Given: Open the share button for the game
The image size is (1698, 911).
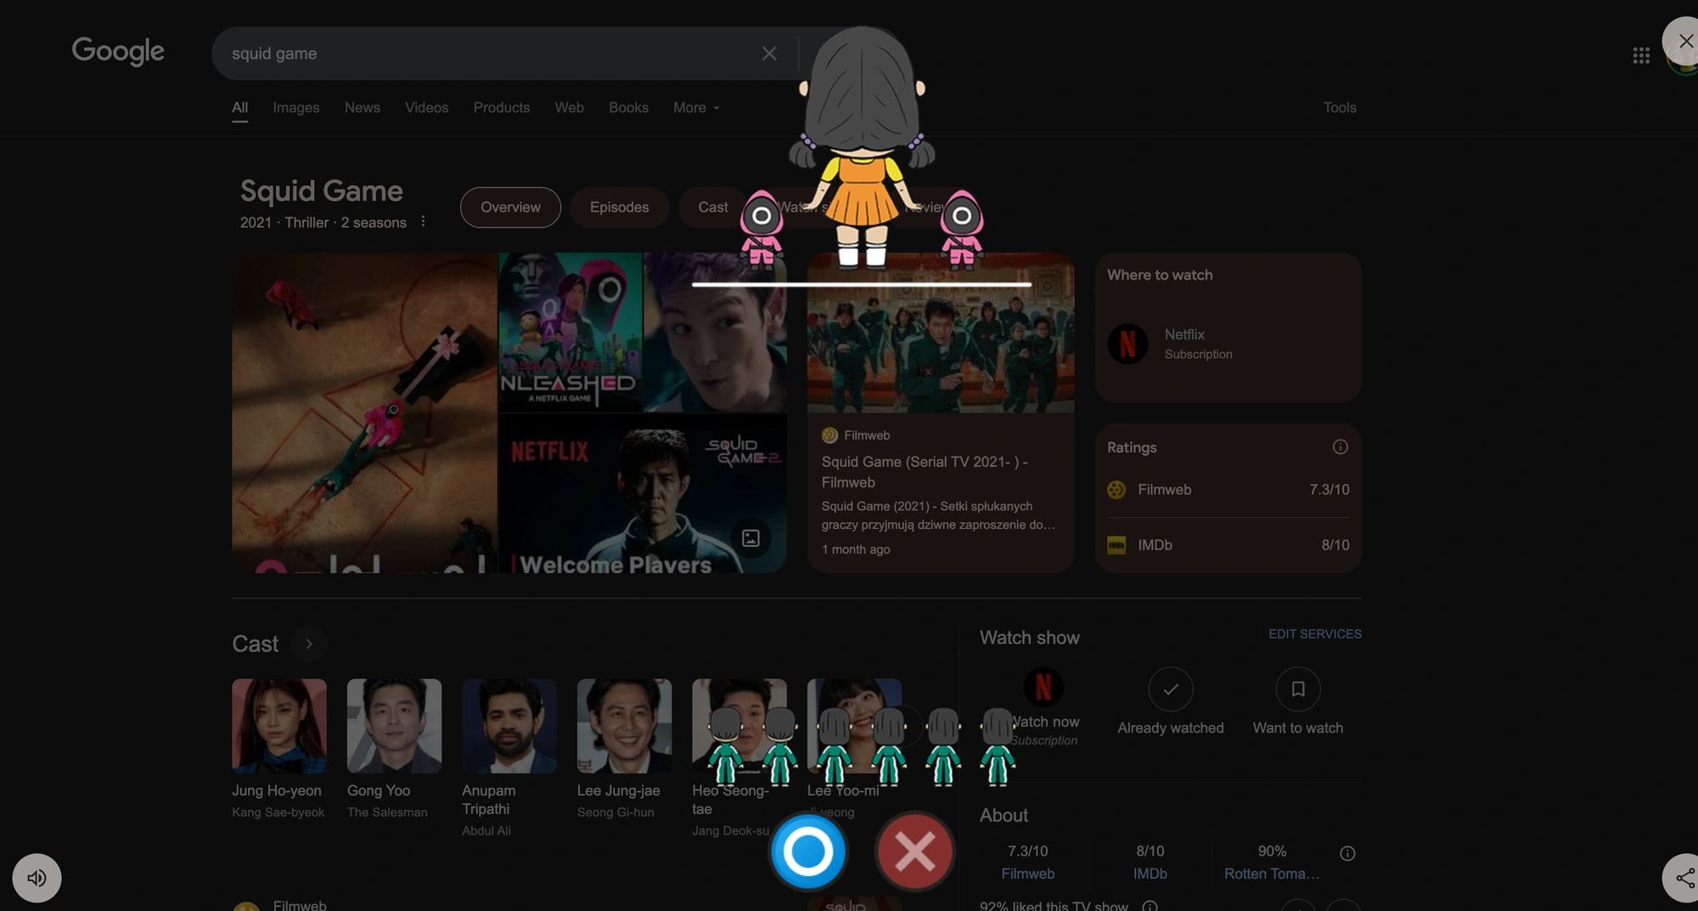Looking at the screenshot, I should click(1683, 878).
